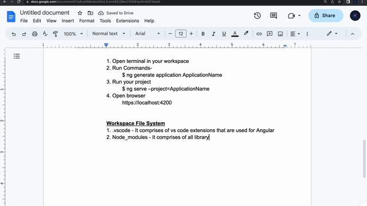Redo the last action
Screen dimensions: 367x206
pos(24,34)
